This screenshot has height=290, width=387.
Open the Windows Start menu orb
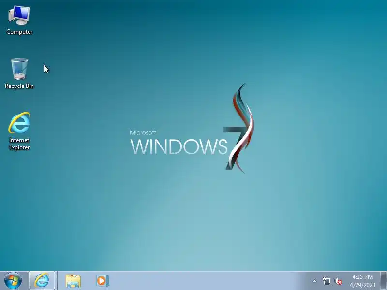pyautogui.click(x=13, y=281)
